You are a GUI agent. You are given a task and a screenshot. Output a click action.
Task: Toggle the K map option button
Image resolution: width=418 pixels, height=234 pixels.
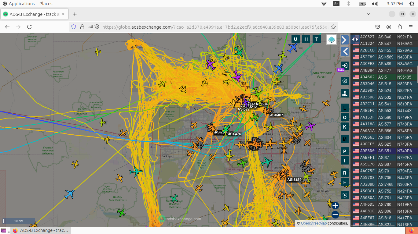(345, 127)
